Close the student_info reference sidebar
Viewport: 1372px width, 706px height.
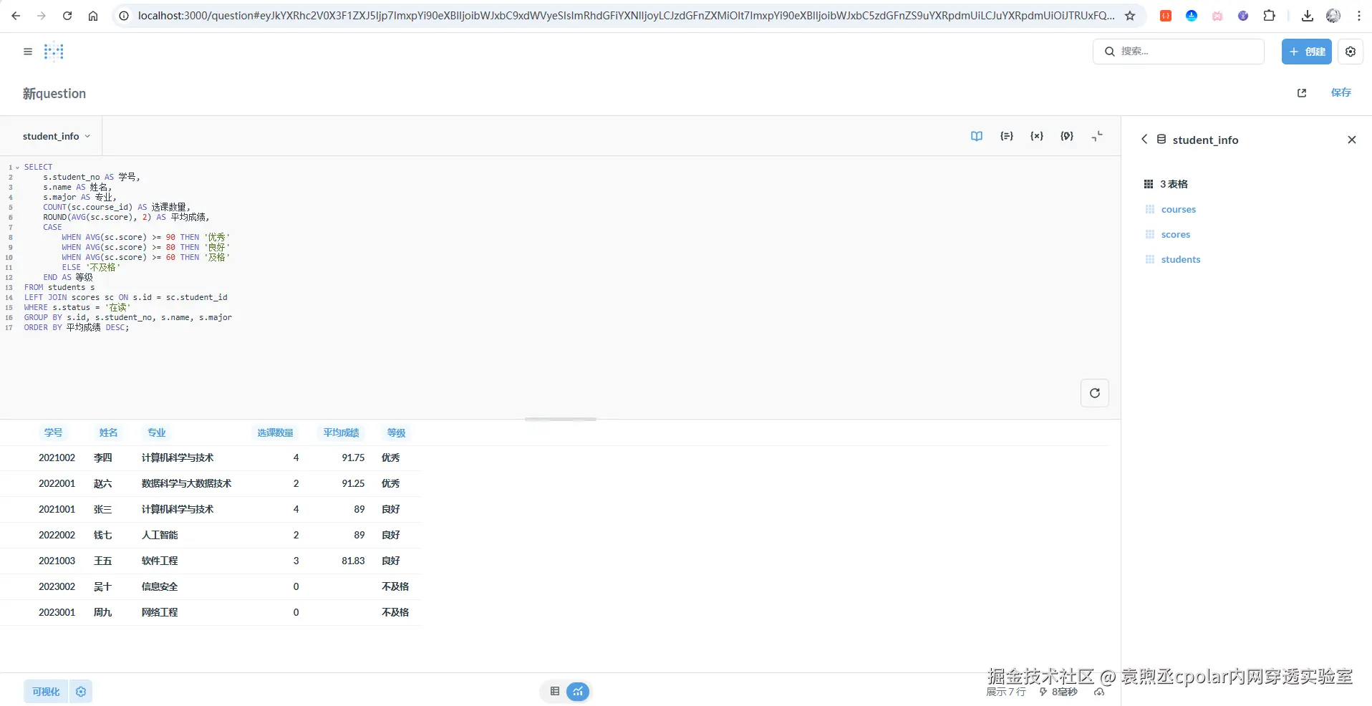point(1352,140)
